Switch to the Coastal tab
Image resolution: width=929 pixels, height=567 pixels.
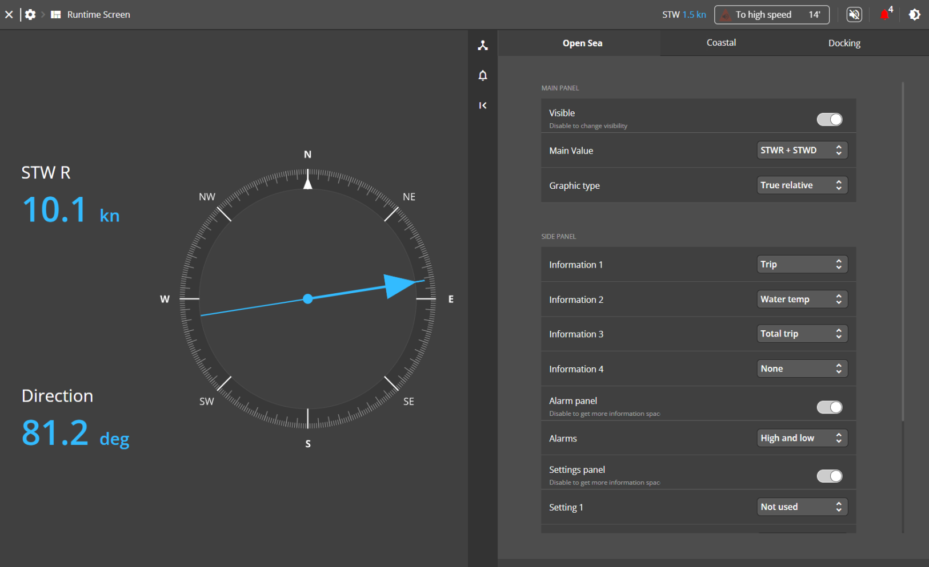pos(721,43)
